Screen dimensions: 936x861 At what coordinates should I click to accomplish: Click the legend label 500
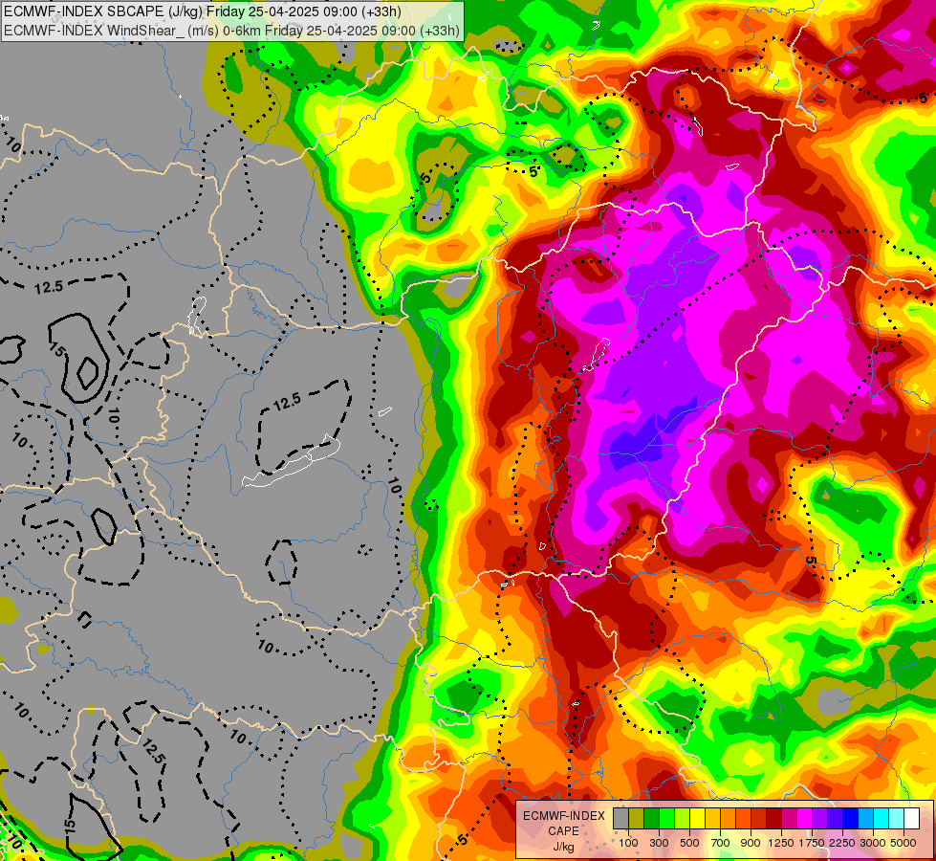689,843
